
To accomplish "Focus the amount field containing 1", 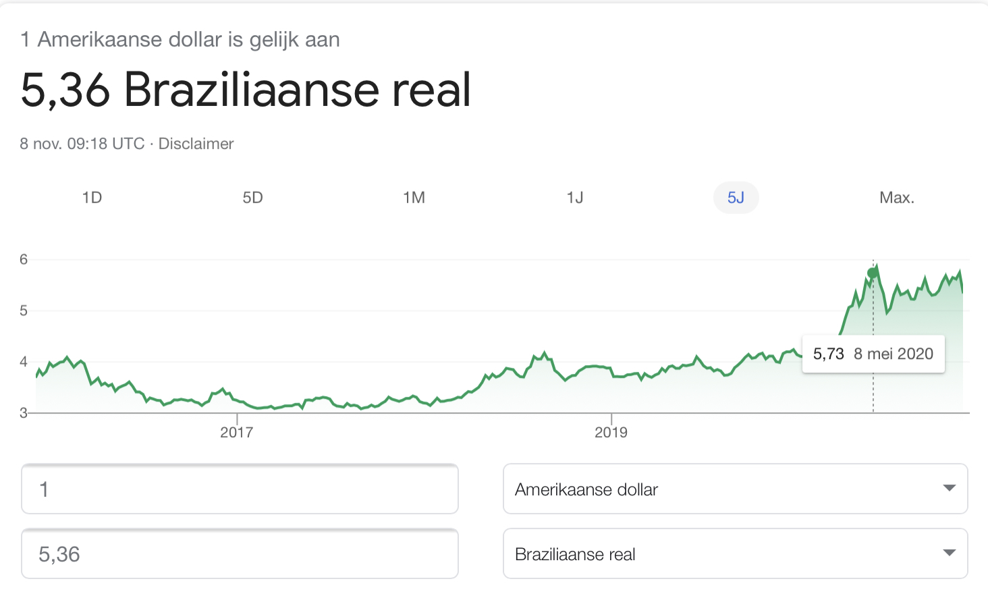I will coord(240,489).
